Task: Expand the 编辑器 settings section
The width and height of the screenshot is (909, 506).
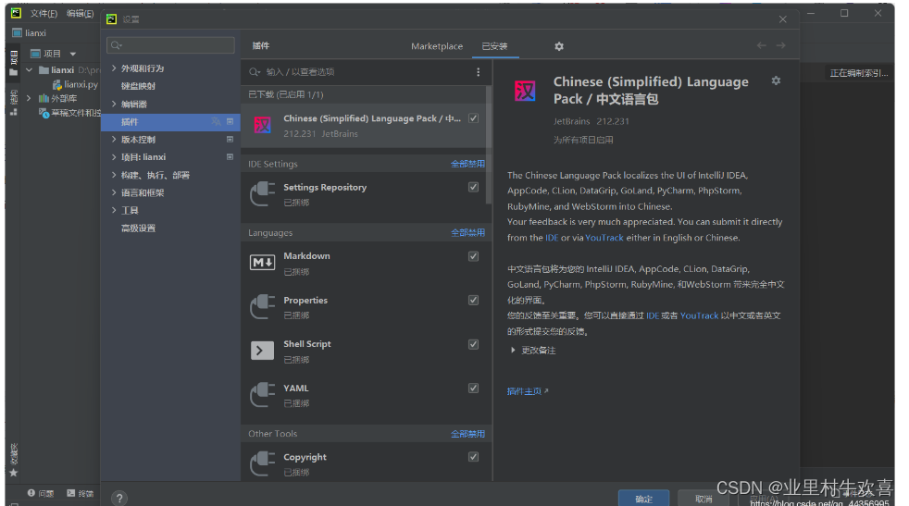Action: click(114, 104)
